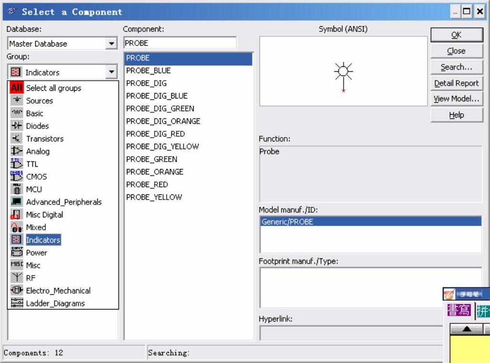Click the Mixed group icon
The width and height of the screenshot is (490, 363).
(17, 227)
